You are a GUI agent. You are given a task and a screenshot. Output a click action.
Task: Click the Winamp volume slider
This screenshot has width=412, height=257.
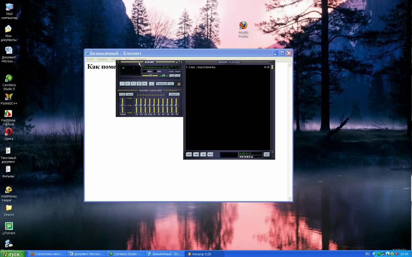(x=150, y=76)
